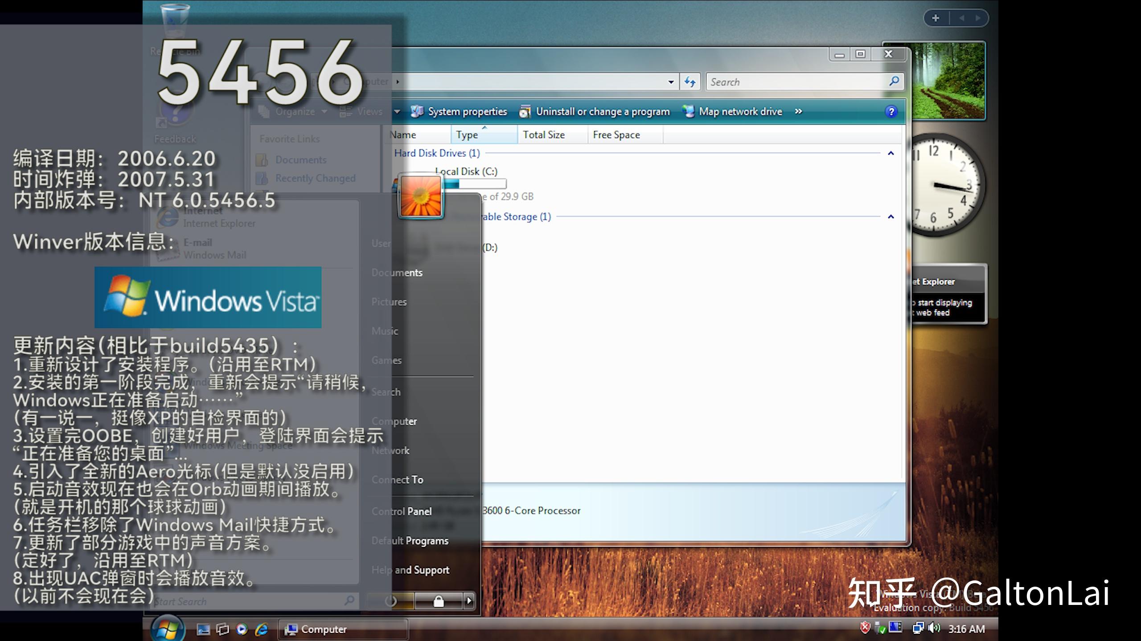The width and height of the screenshot is (1141, 641).
Task: Open pinned E-mail Windows Mail in Start menu
Action: (x=201, y=249)
